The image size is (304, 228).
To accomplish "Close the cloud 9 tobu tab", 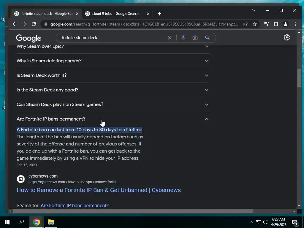I will coord(148,14).
